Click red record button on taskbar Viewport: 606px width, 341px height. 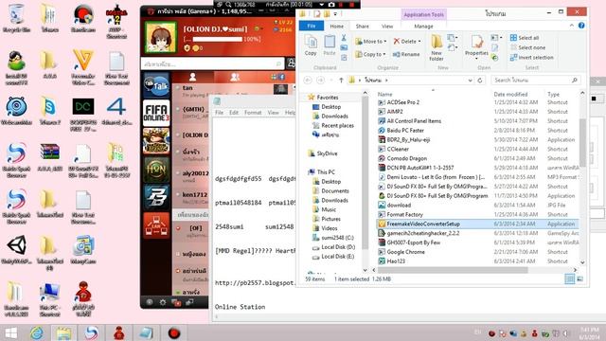(174, 332)
